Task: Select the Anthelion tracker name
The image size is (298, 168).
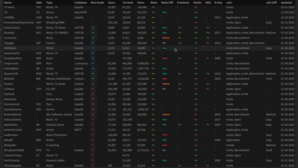Action: click(10, 48)
